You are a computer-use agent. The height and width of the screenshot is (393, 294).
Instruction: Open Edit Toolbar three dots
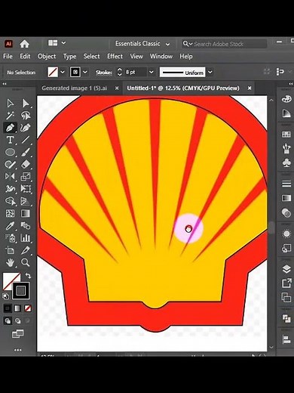pos(17,350)
